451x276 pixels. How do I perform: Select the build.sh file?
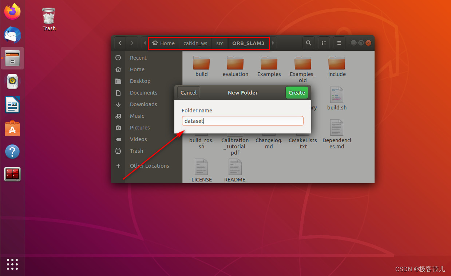[x=337, y=99]
